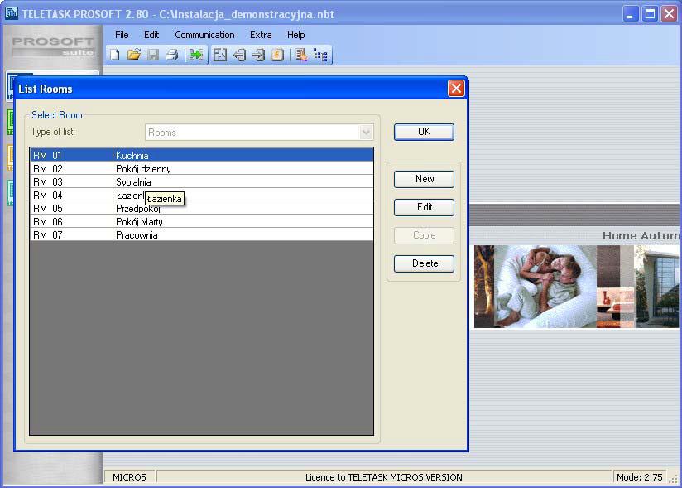This screenshot has height=488, width=682.
Task: Close the List Rooms dialog
Action: [x=456, y=89]
